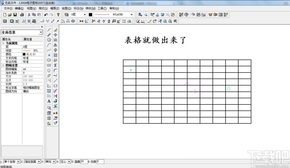Create a new file with the blank page icon

click(x=5, y=14)
